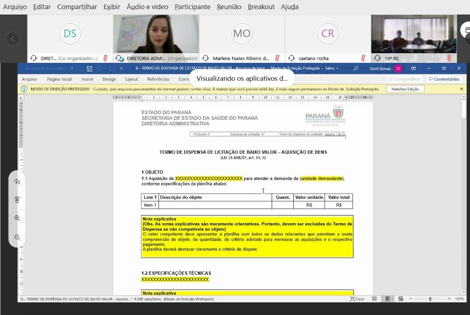Open the Arquivo menu in Webex
470x315 pixels.
pyautogui.click(x=15, y=7)
